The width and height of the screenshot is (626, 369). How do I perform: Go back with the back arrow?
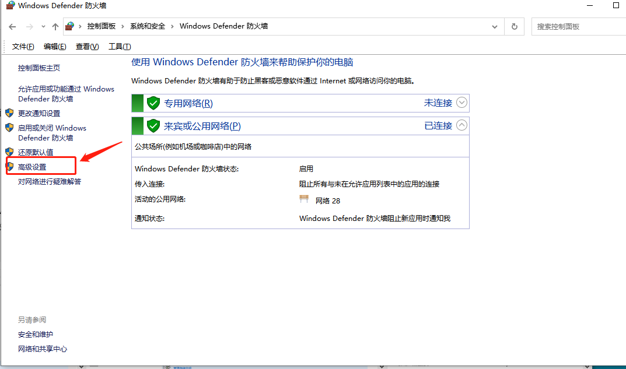(12, 27)
